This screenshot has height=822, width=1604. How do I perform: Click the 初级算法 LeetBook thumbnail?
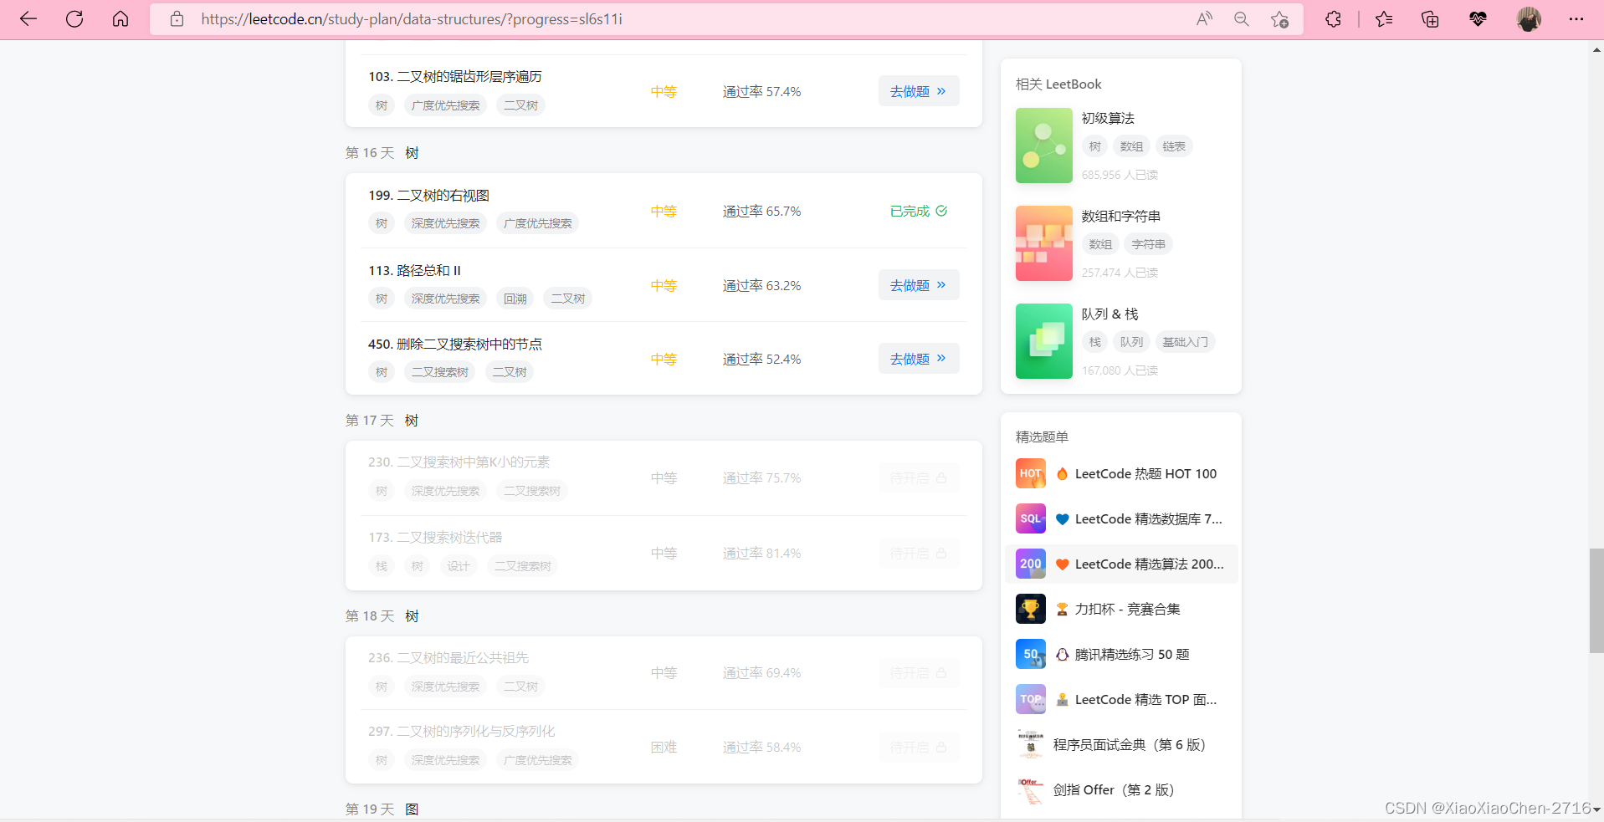point(1043,146)
